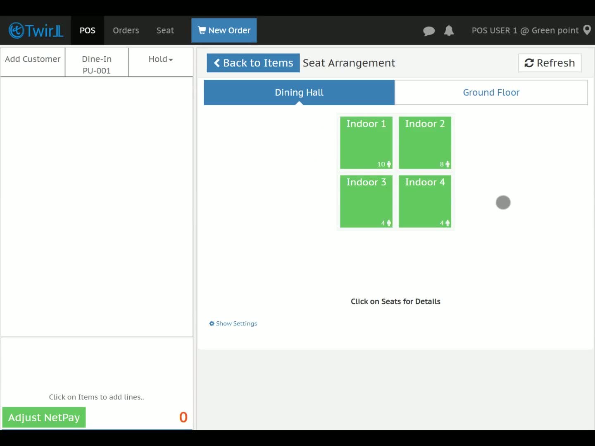This screenshot has height=446, width=595.
Task: Go to the Seat menu item
Action: [165, 31]
